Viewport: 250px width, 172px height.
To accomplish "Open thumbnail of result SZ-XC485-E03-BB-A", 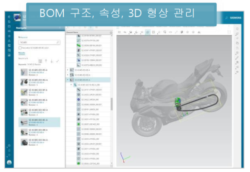I will pyautogui.click(x=24, y=132).
